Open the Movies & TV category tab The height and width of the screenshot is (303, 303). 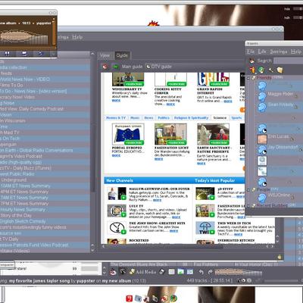coord(116,118)
